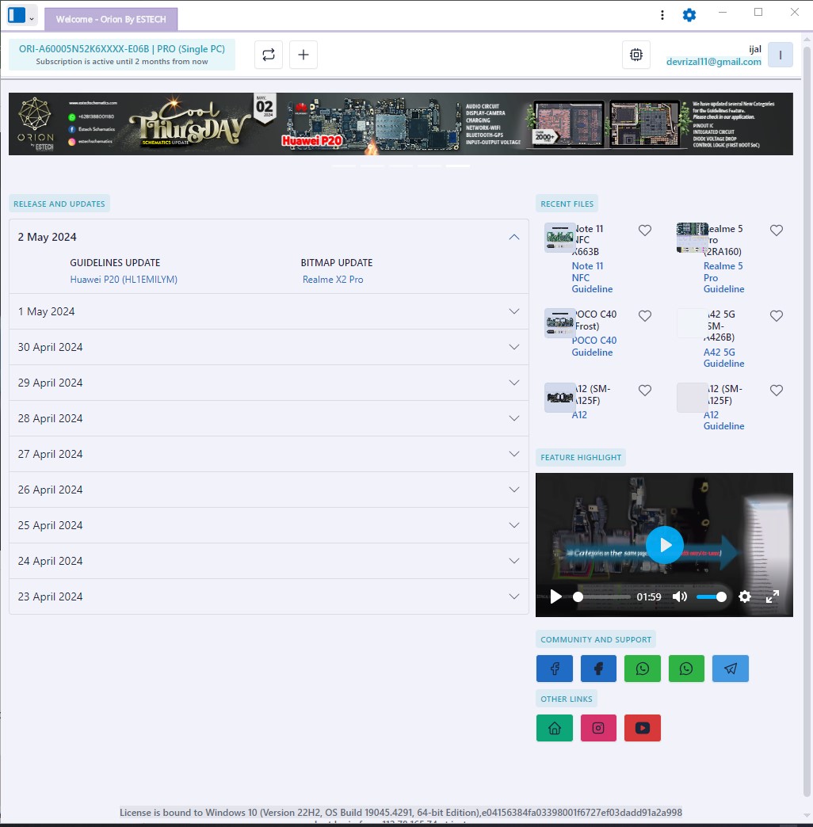Expand the 26 April 2024 release row

click(x=269, y=490)
